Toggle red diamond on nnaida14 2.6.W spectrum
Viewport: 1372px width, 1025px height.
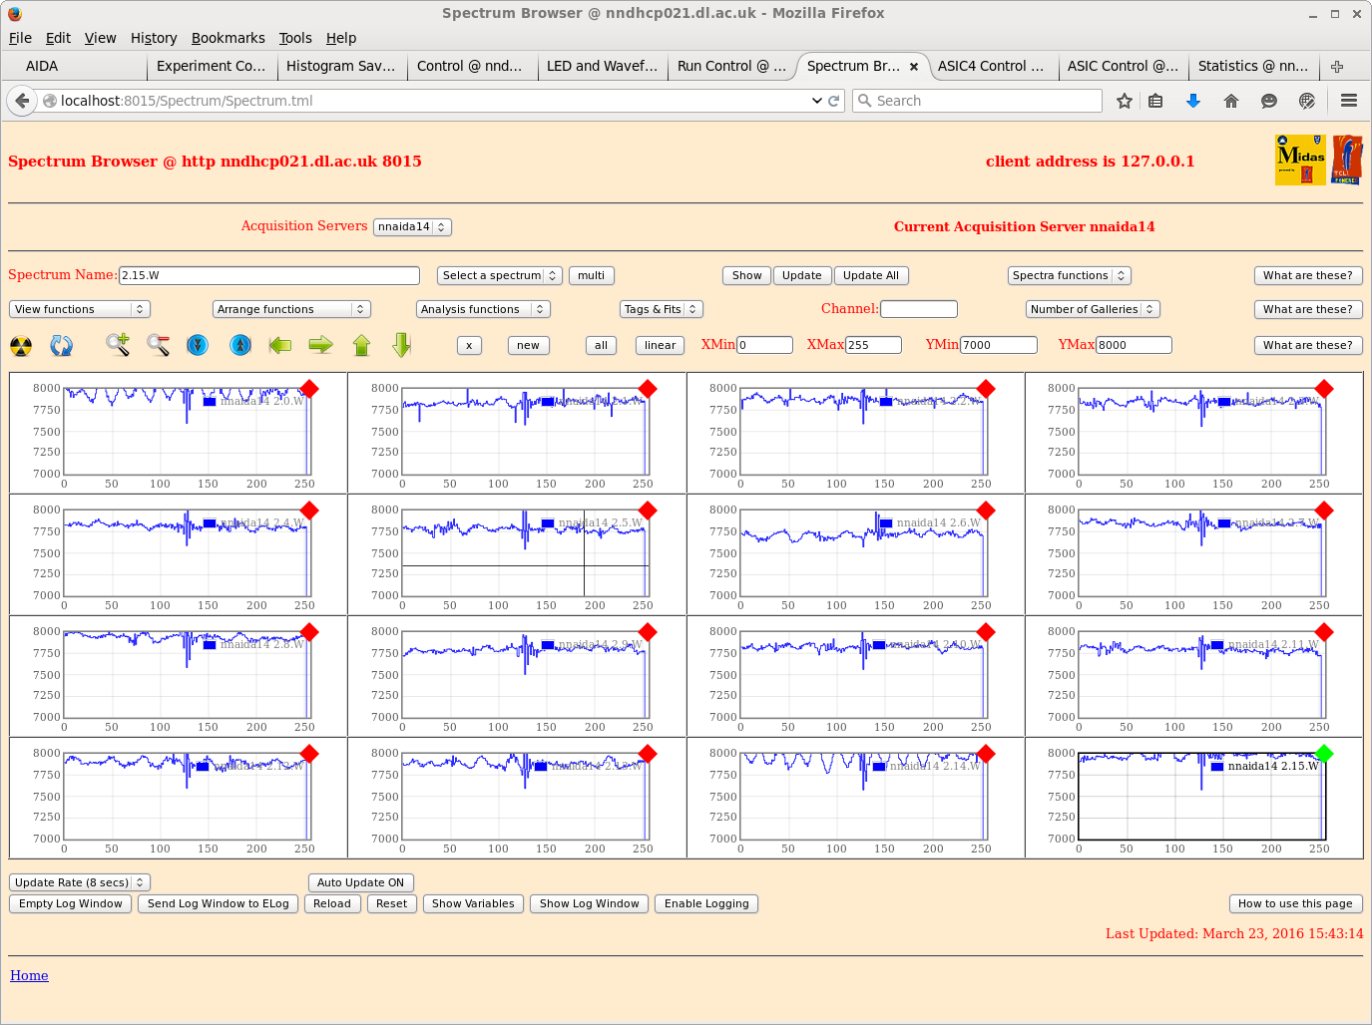[x=986, y=511]
